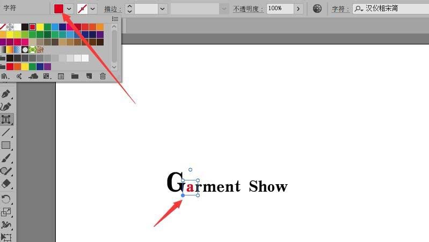Select the Scale tool

tap(6, 212)
